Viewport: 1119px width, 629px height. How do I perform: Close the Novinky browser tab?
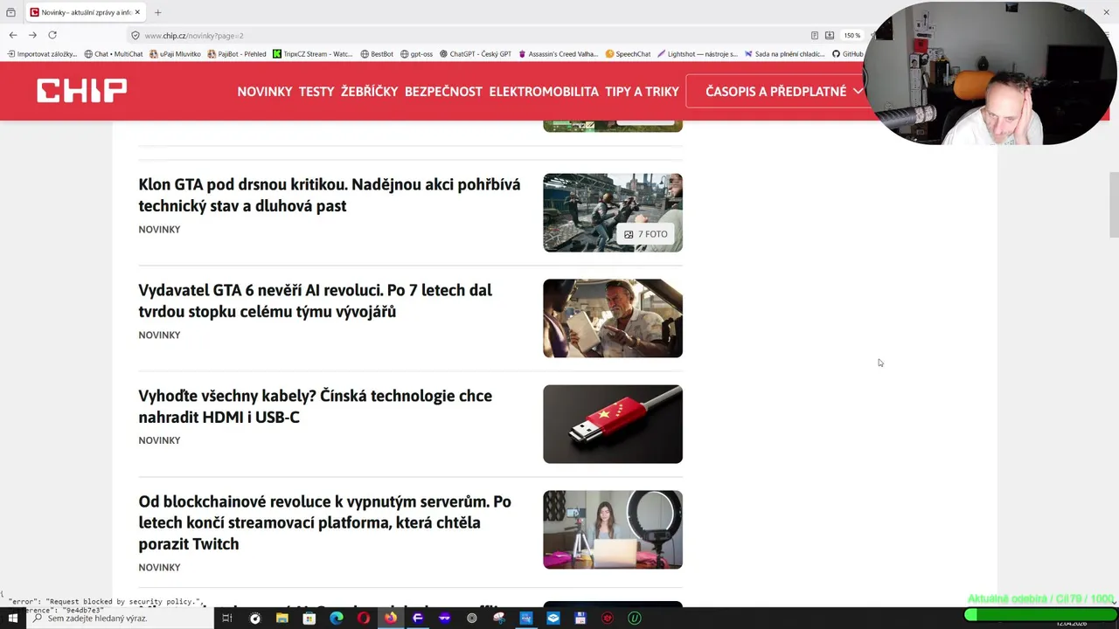137,12
